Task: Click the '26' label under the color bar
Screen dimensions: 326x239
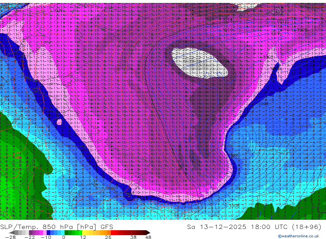Action: pyautogui.click(x=108, y=237)
